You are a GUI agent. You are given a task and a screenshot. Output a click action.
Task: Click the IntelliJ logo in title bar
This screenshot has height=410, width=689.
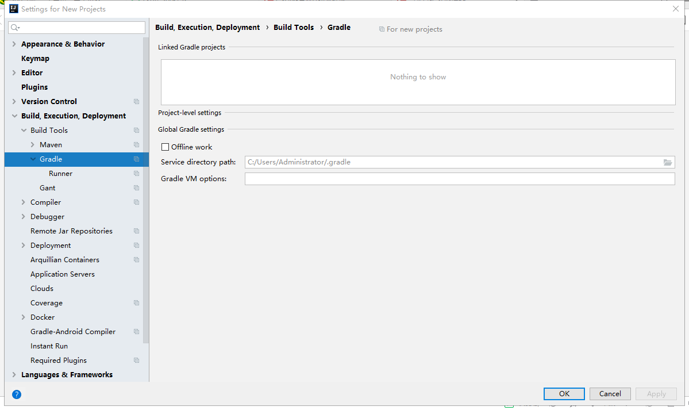(14, 9)
